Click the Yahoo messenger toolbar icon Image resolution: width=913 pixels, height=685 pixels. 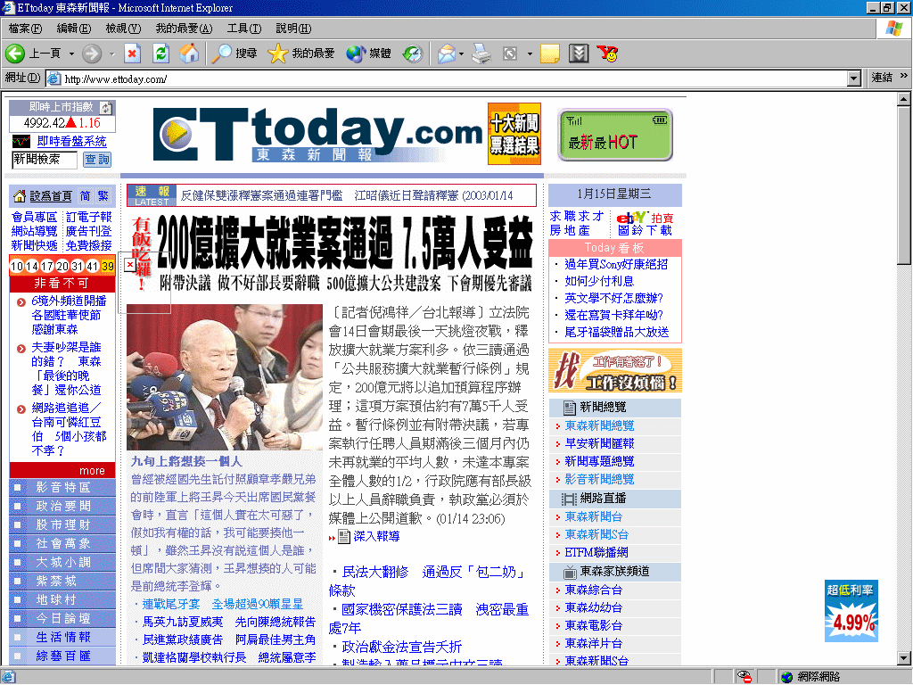click(x=607, y=54)
